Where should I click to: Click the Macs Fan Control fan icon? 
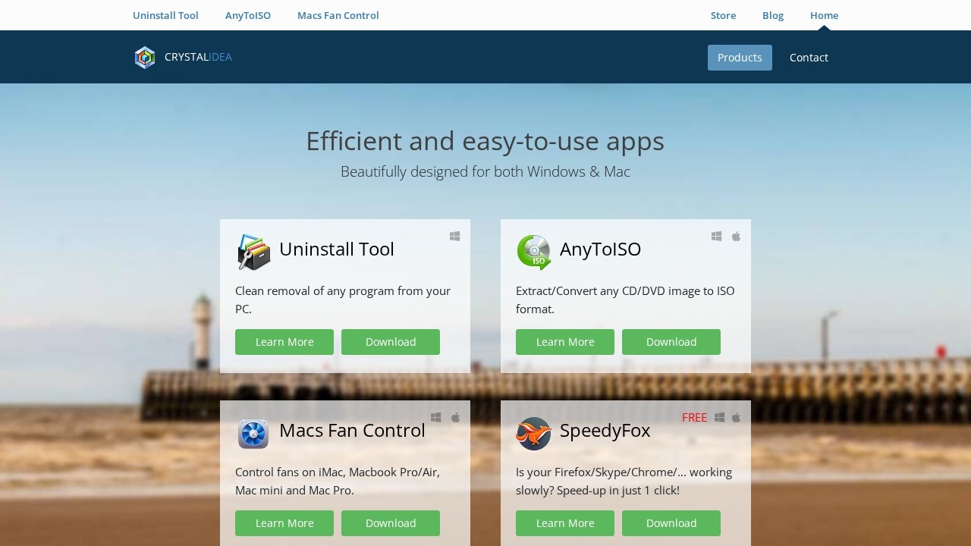253,434
